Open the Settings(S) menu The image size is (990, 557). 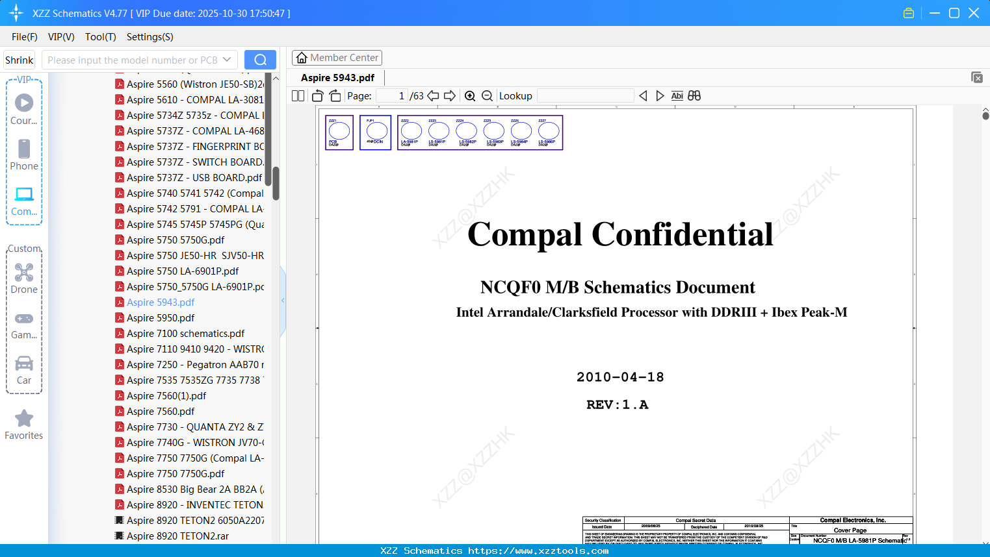pos(150,37)
